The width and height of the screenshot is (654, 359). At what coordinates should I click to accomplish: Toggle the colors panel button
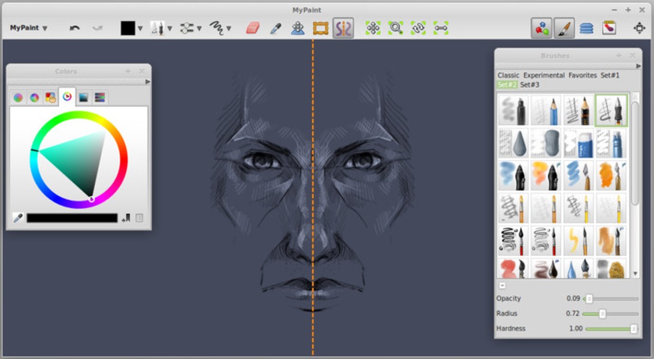pyautogui.click(x=542, y=28)
